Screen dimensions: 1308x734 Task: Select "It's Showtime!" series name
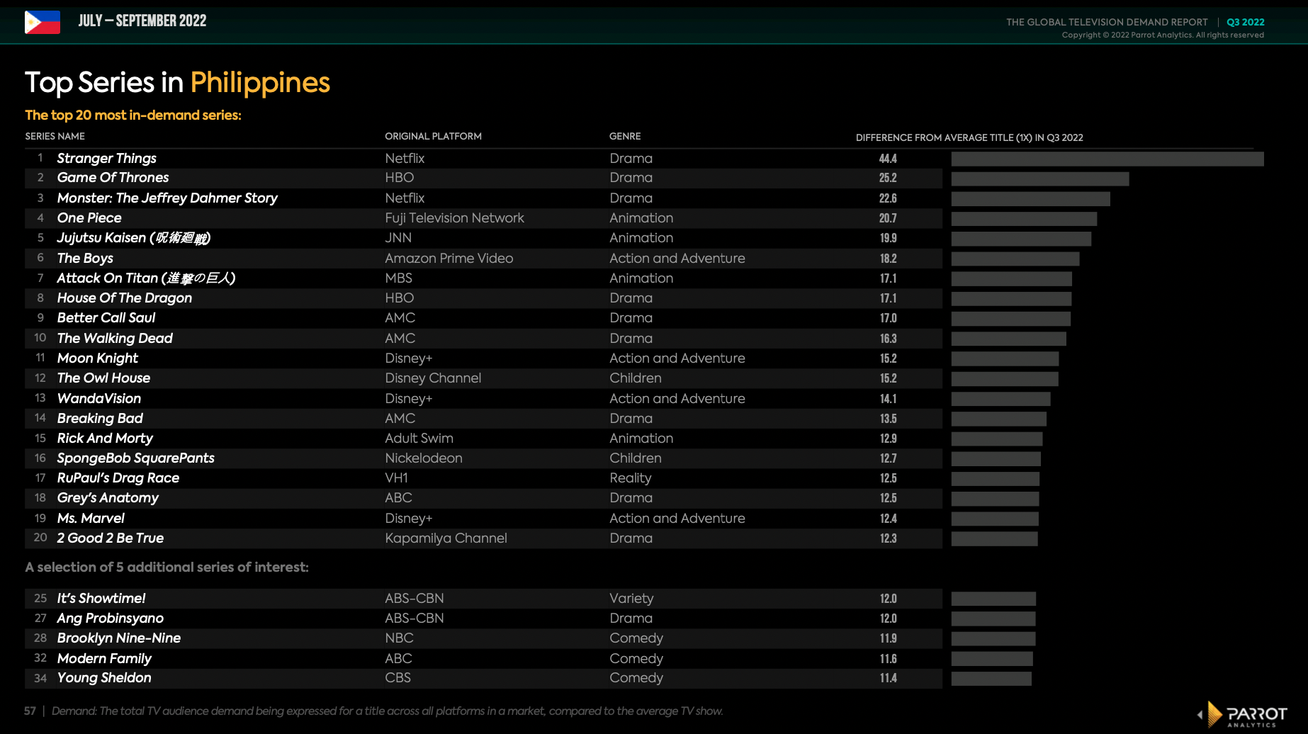101,599
